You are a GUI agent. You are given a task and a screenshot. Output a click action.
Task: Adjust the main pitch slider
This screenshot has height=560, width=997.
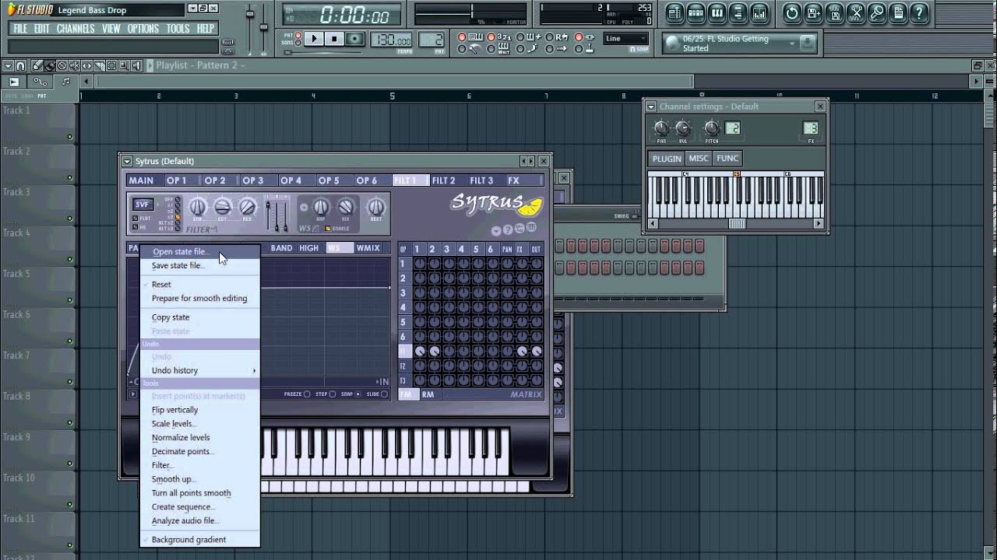pos(265,27)
